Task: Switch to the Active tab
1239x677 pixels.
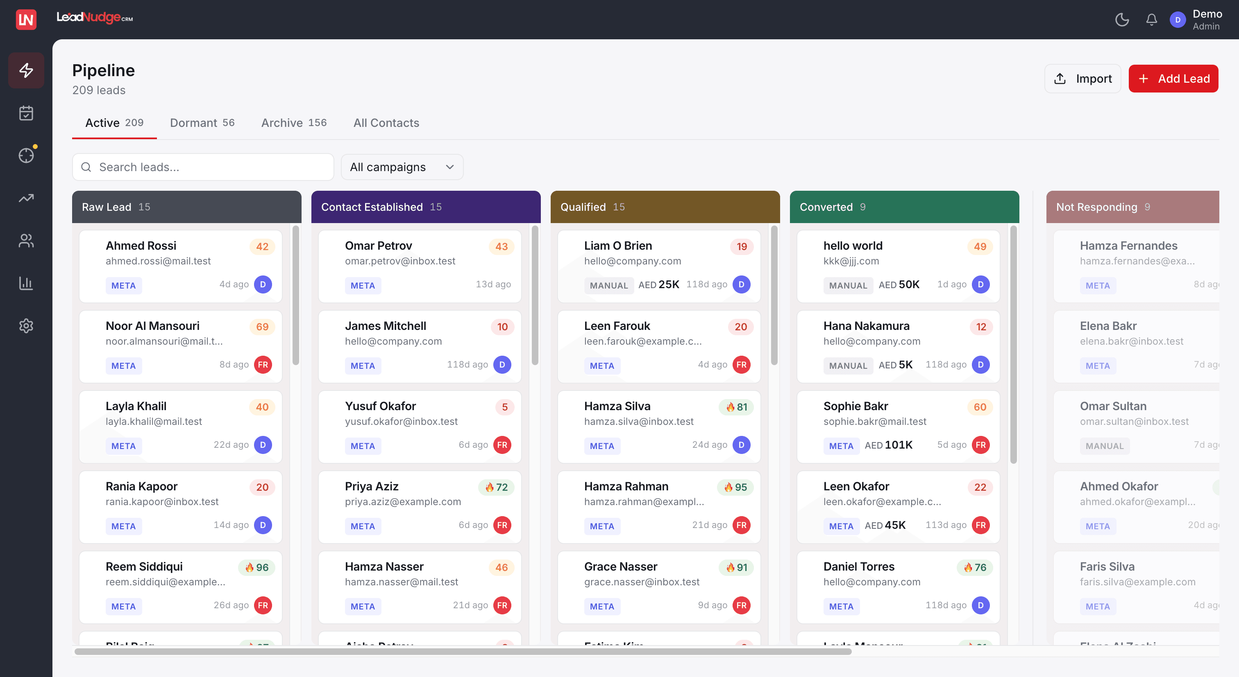Action: tap(114, 123)
